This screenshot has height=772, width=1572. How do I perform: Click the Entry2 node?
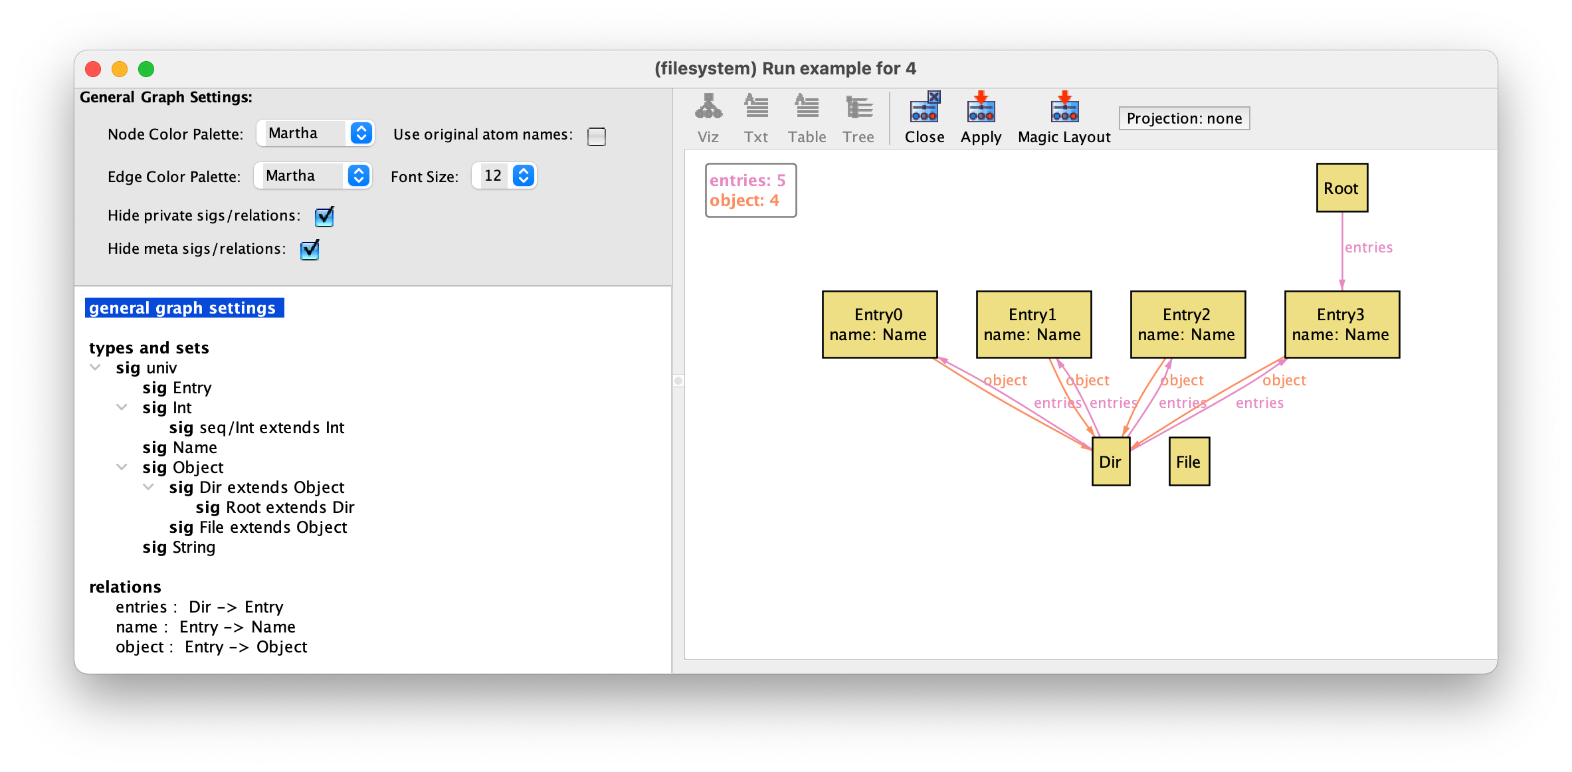point(1187,324)
